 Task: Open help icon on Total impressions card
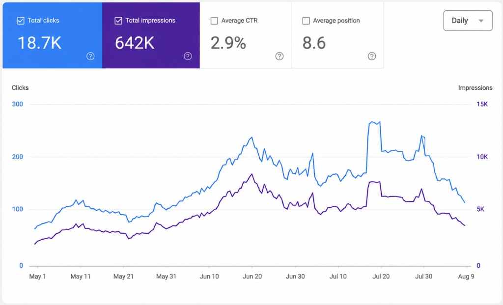pos(188,56)
